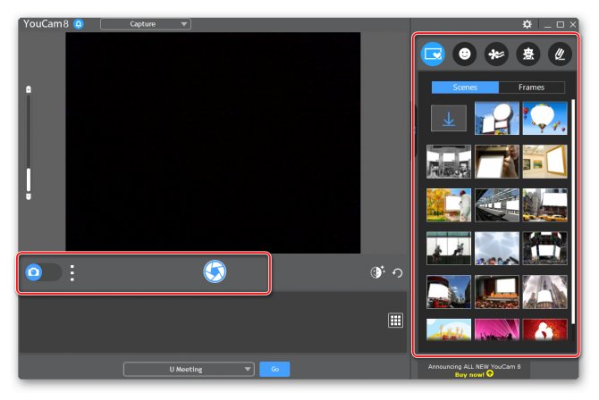Choose the autumn trees scene thumbnail
Image resolution: width=599 pixels, height=400 pixels.
pyautogui.click(x=449, y=205)
